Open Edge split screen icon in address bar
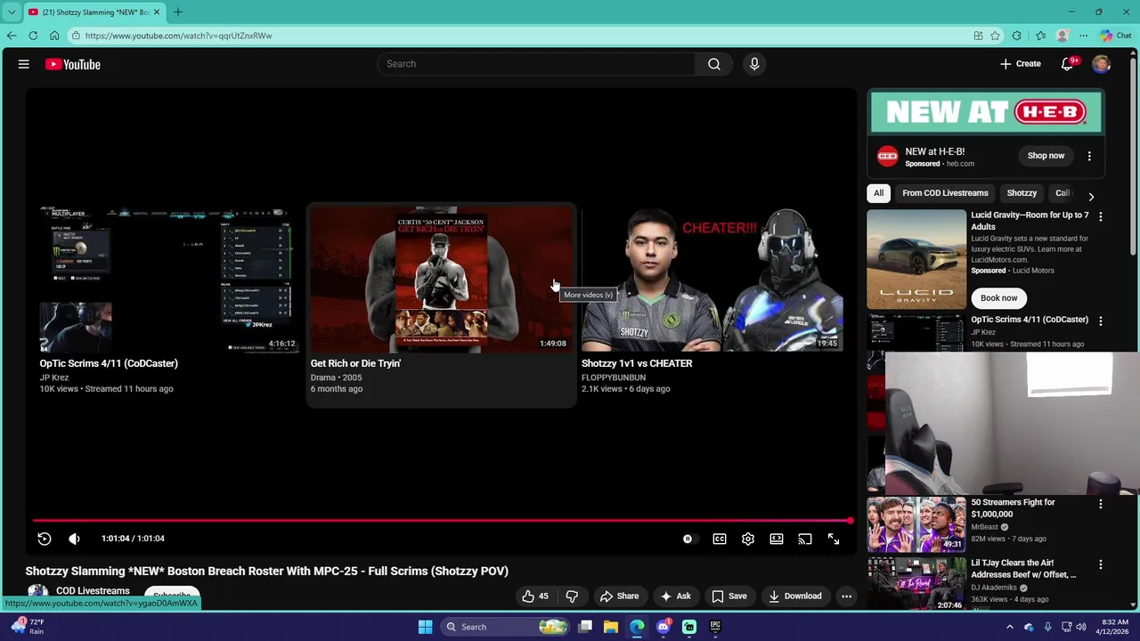Screen dimensions: 1140x641 978,36
